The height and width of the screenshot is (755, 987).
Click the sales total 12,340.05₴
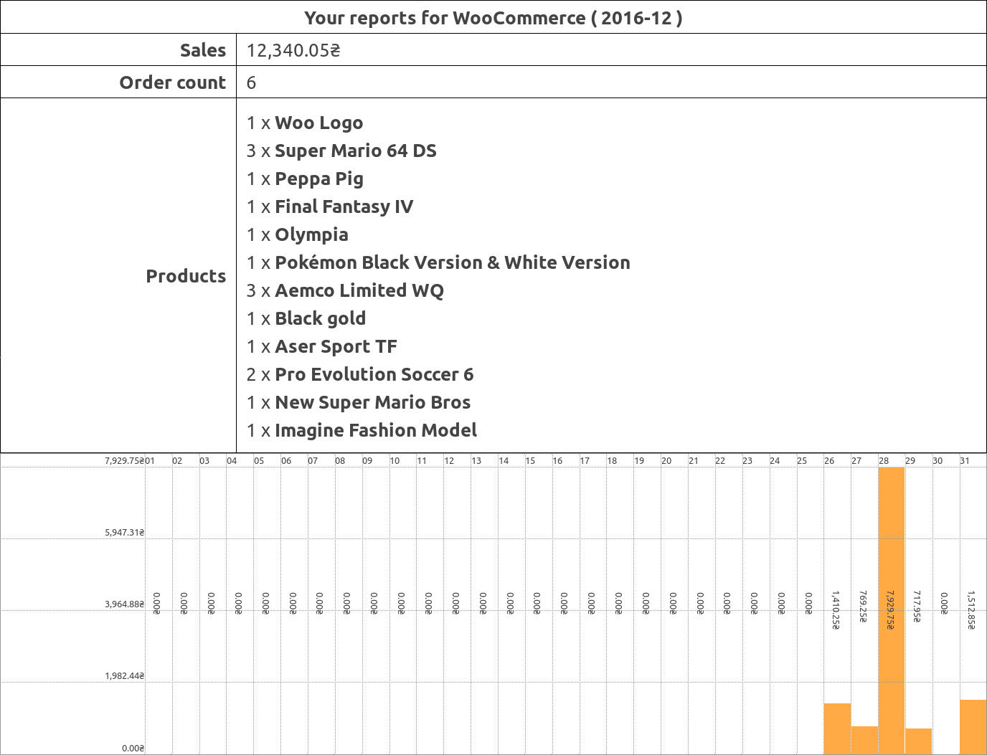point(293,50)
